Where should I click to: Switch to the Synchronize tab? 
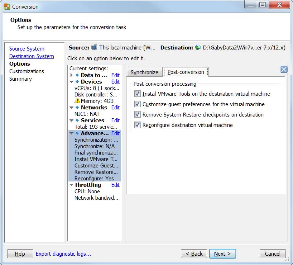click(144, 72)
